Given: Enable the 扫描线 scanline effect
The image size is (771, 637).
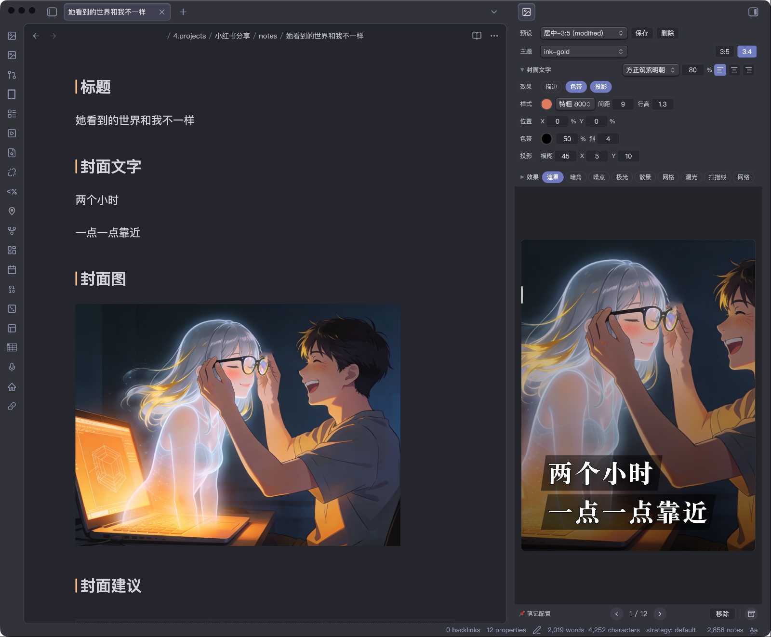Looking at the screenshot, I should pyautogui.click(x=718, y=177).
